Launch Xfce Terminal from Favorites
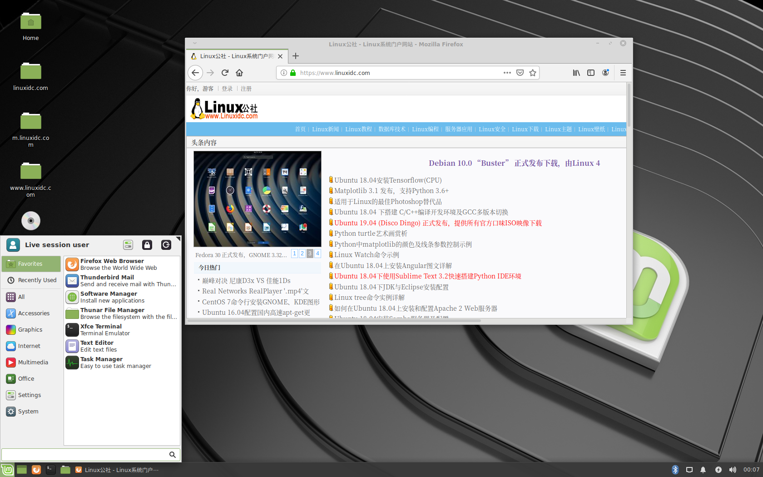This screenshot has width=763, height=477. pyautogui.click(x=101, y=329)
